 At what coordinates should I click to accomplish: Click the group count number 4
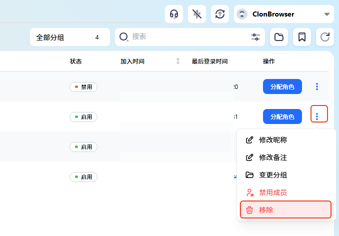click(x=97, y=37)
